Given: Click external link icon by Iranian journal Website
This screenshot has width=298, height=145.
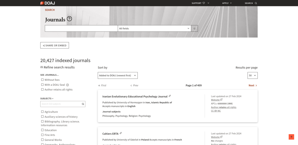Looking at the screenshot, I should point(221,100).
